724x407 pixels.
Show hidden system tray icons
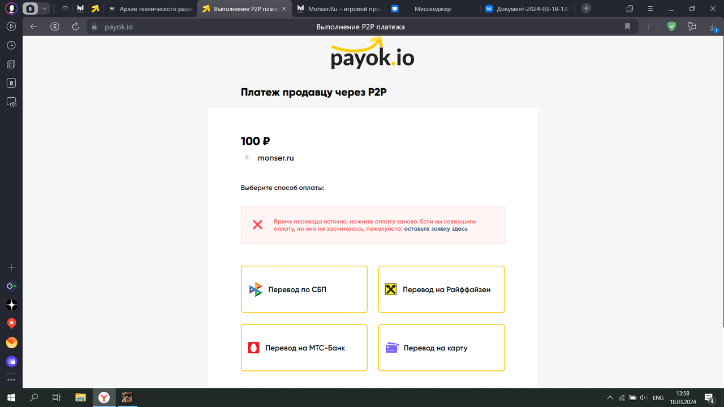[x=610, y=398]
